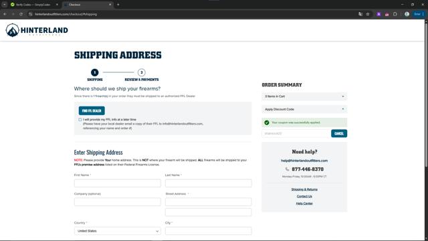
Task: Click the second Street Address line field
Action: coord(208,212)
